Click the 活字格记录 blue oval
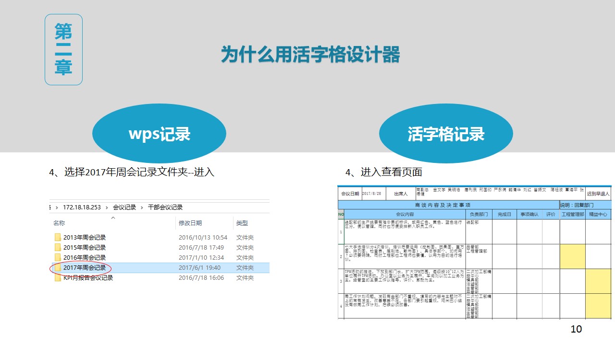The image size is (615, 345). [446, 134]
